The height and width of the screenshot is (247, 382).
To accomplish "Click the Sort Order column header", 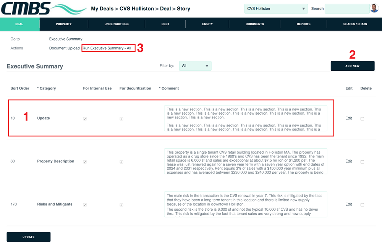I will (x=20, y=88).
